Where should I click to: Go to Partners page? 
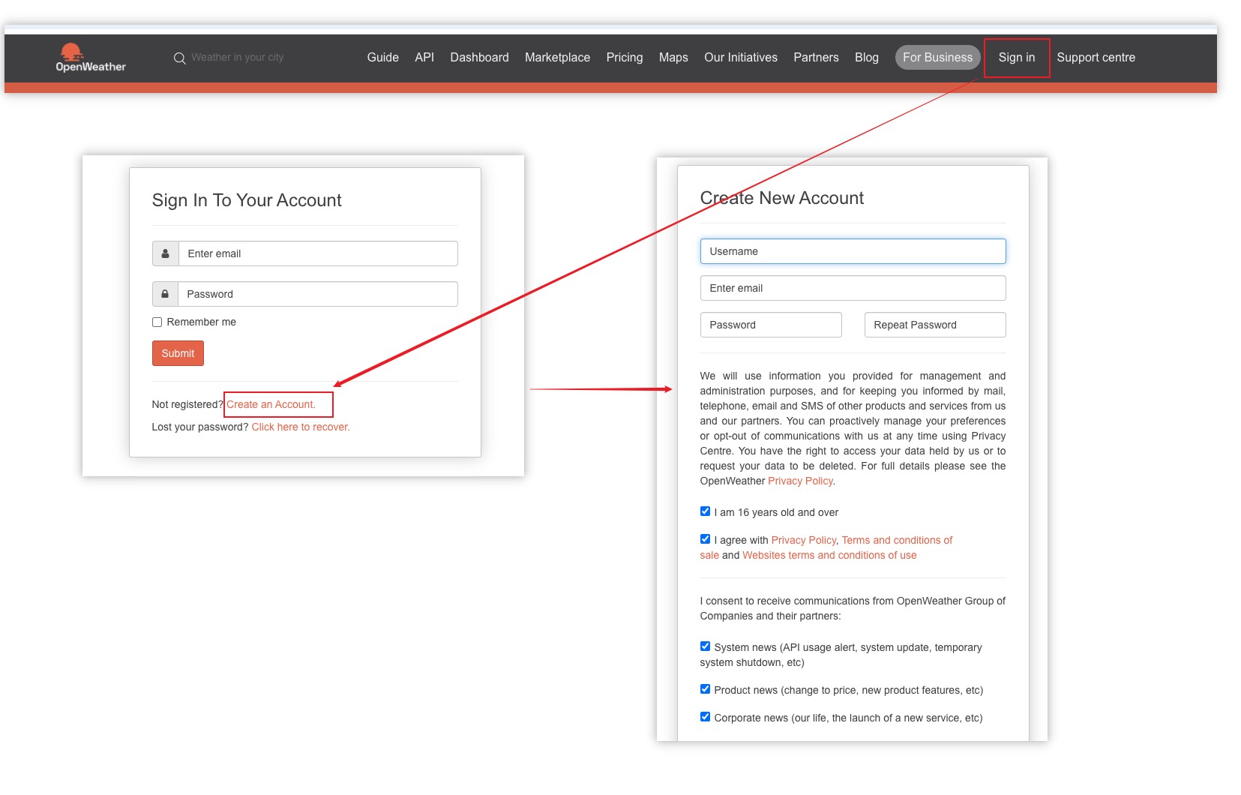[x=816, y=57]
